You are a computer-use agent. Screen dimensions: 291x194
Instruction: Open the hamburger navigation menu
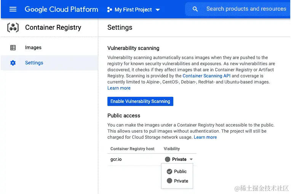pos(13,10)
